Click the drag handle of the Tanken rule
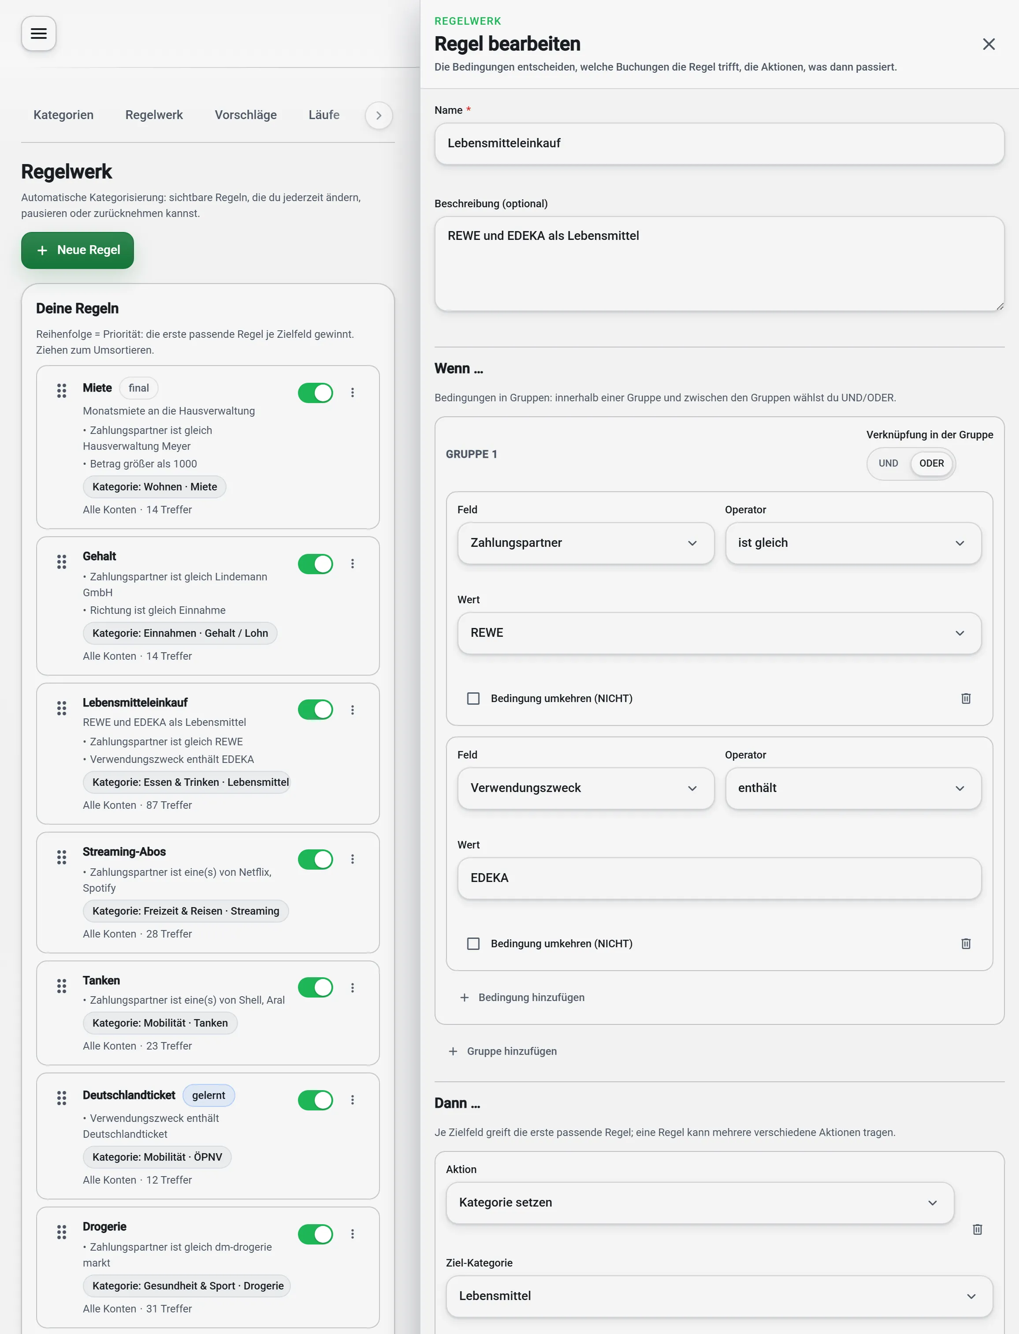This screenshot has height=1334, width=1019. [62, 986]
